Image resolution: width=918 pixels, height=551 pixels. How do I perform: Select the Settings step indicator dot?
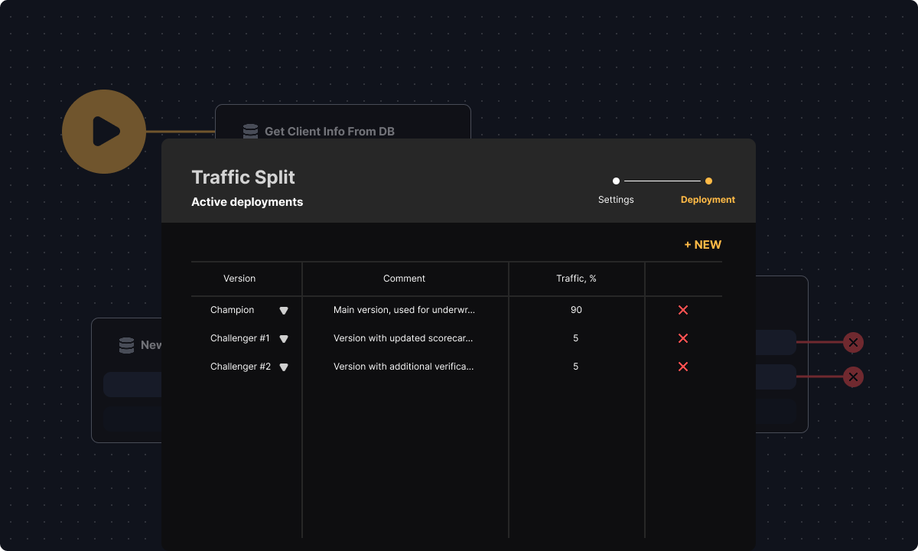[616, 181]
